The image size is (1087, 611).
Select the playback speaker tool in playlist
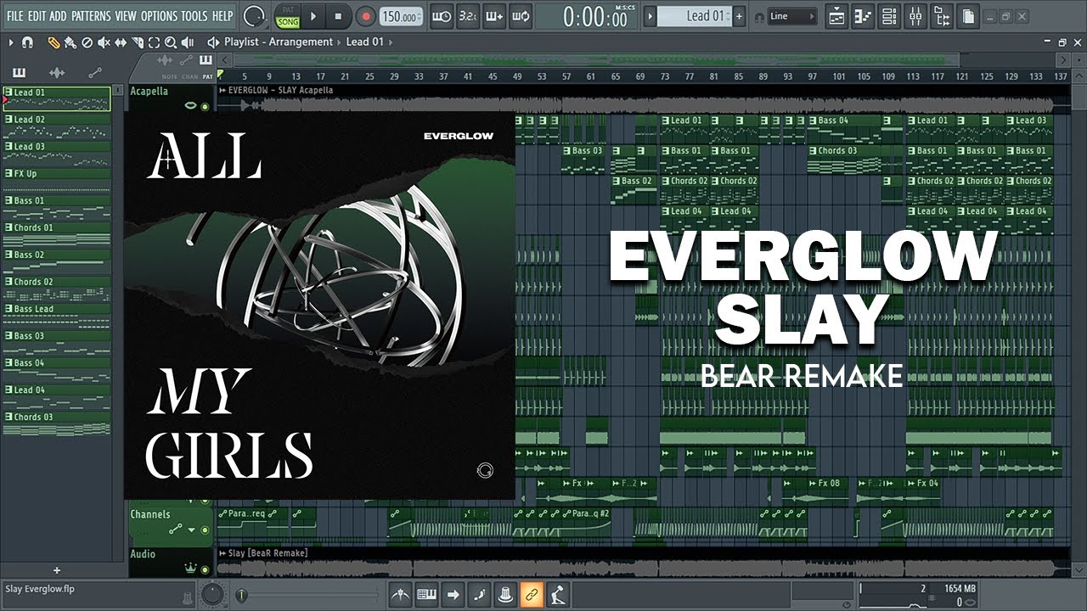click(x=188, y=42)
